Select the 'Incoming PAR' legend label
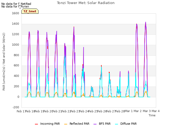Image resolution: width=172 pixels, height=129 pixels. click(x=50, y=124)
